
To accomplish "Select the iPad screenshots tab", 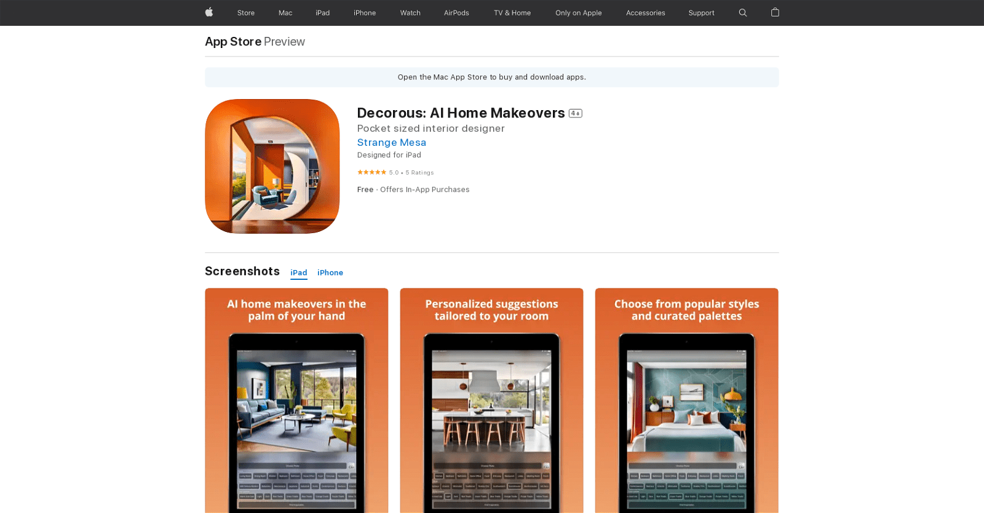I will (x=299, y=272).
